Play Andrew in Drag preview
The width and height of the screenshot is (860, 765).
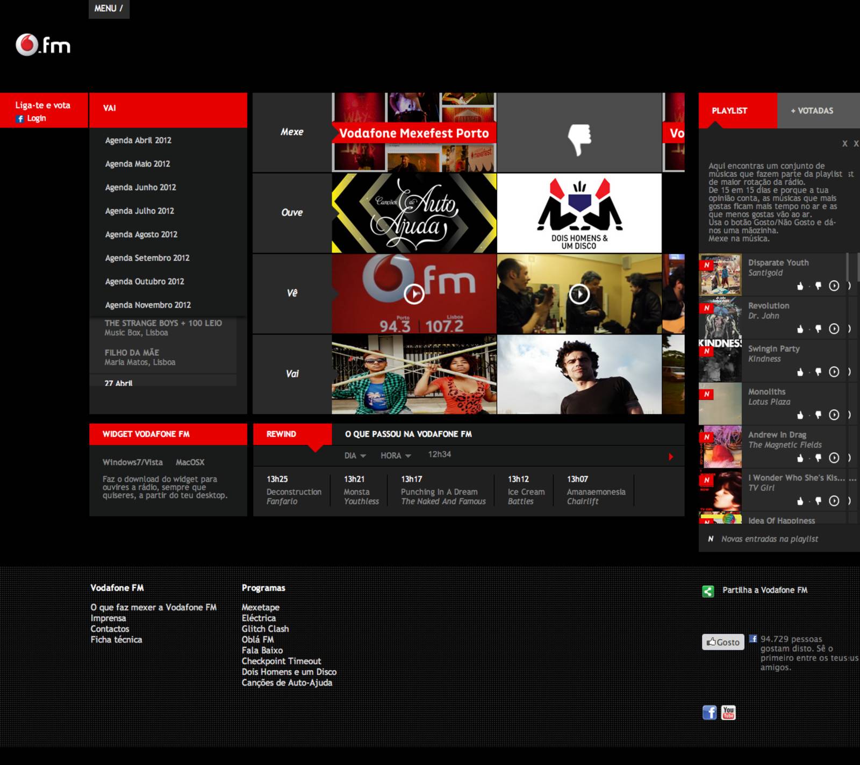click(x=834, y=458)
